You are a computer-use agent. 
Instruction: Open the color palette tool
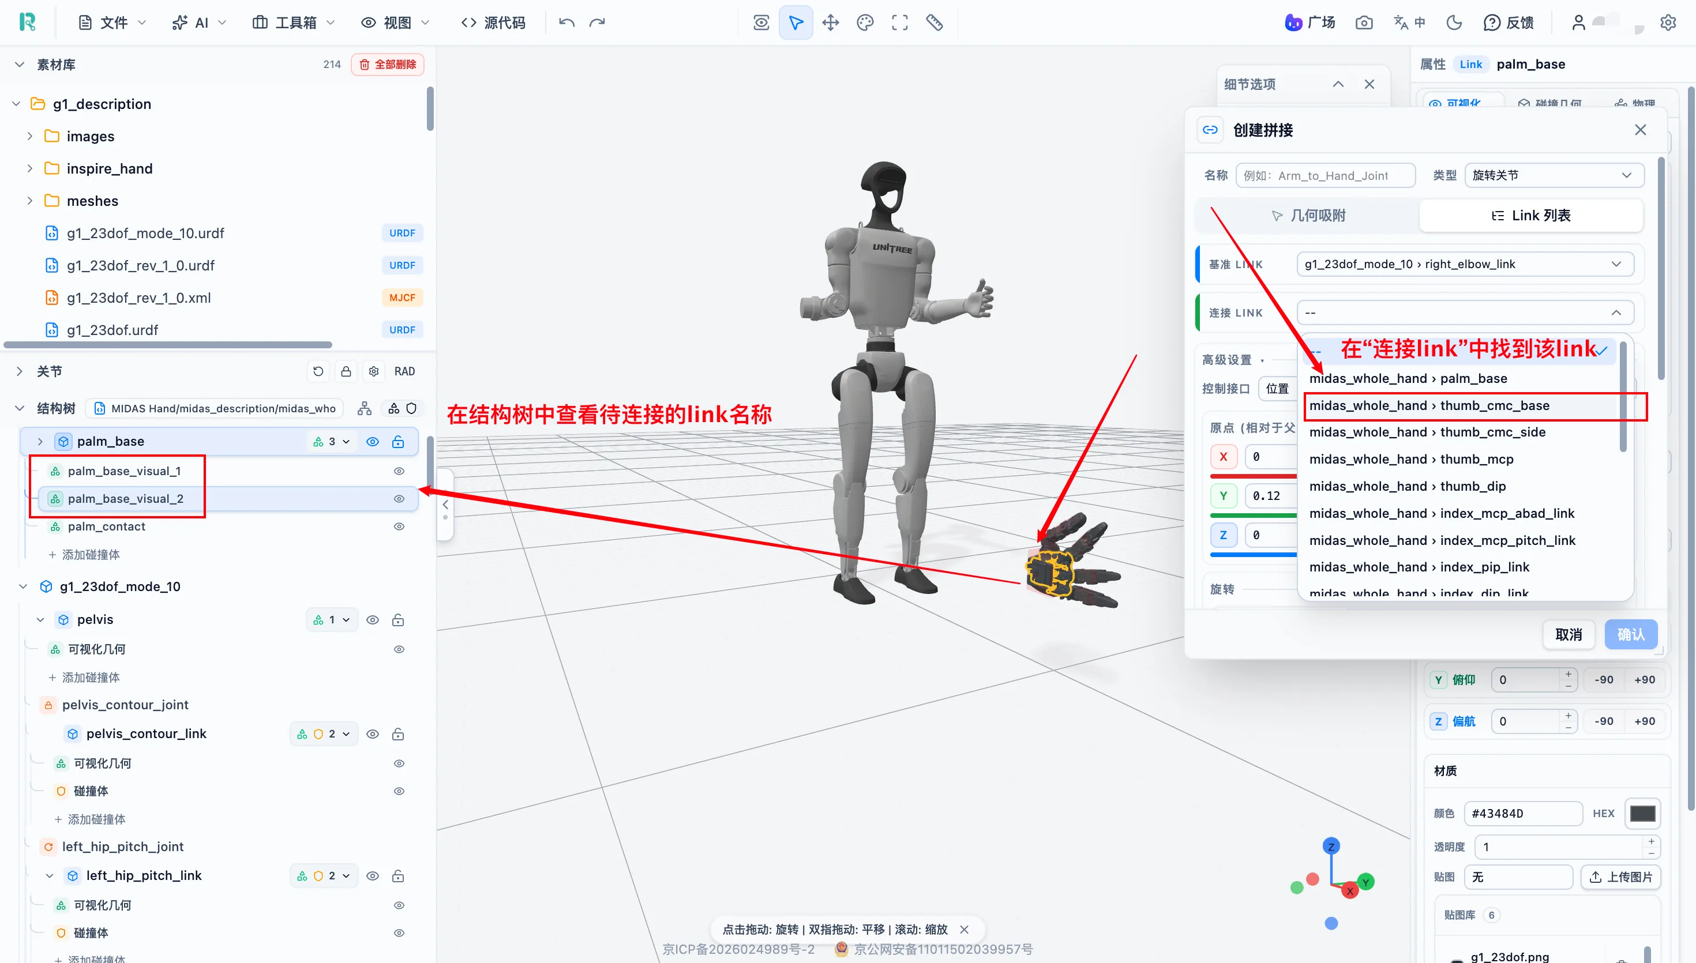click(x=865, y=22)
